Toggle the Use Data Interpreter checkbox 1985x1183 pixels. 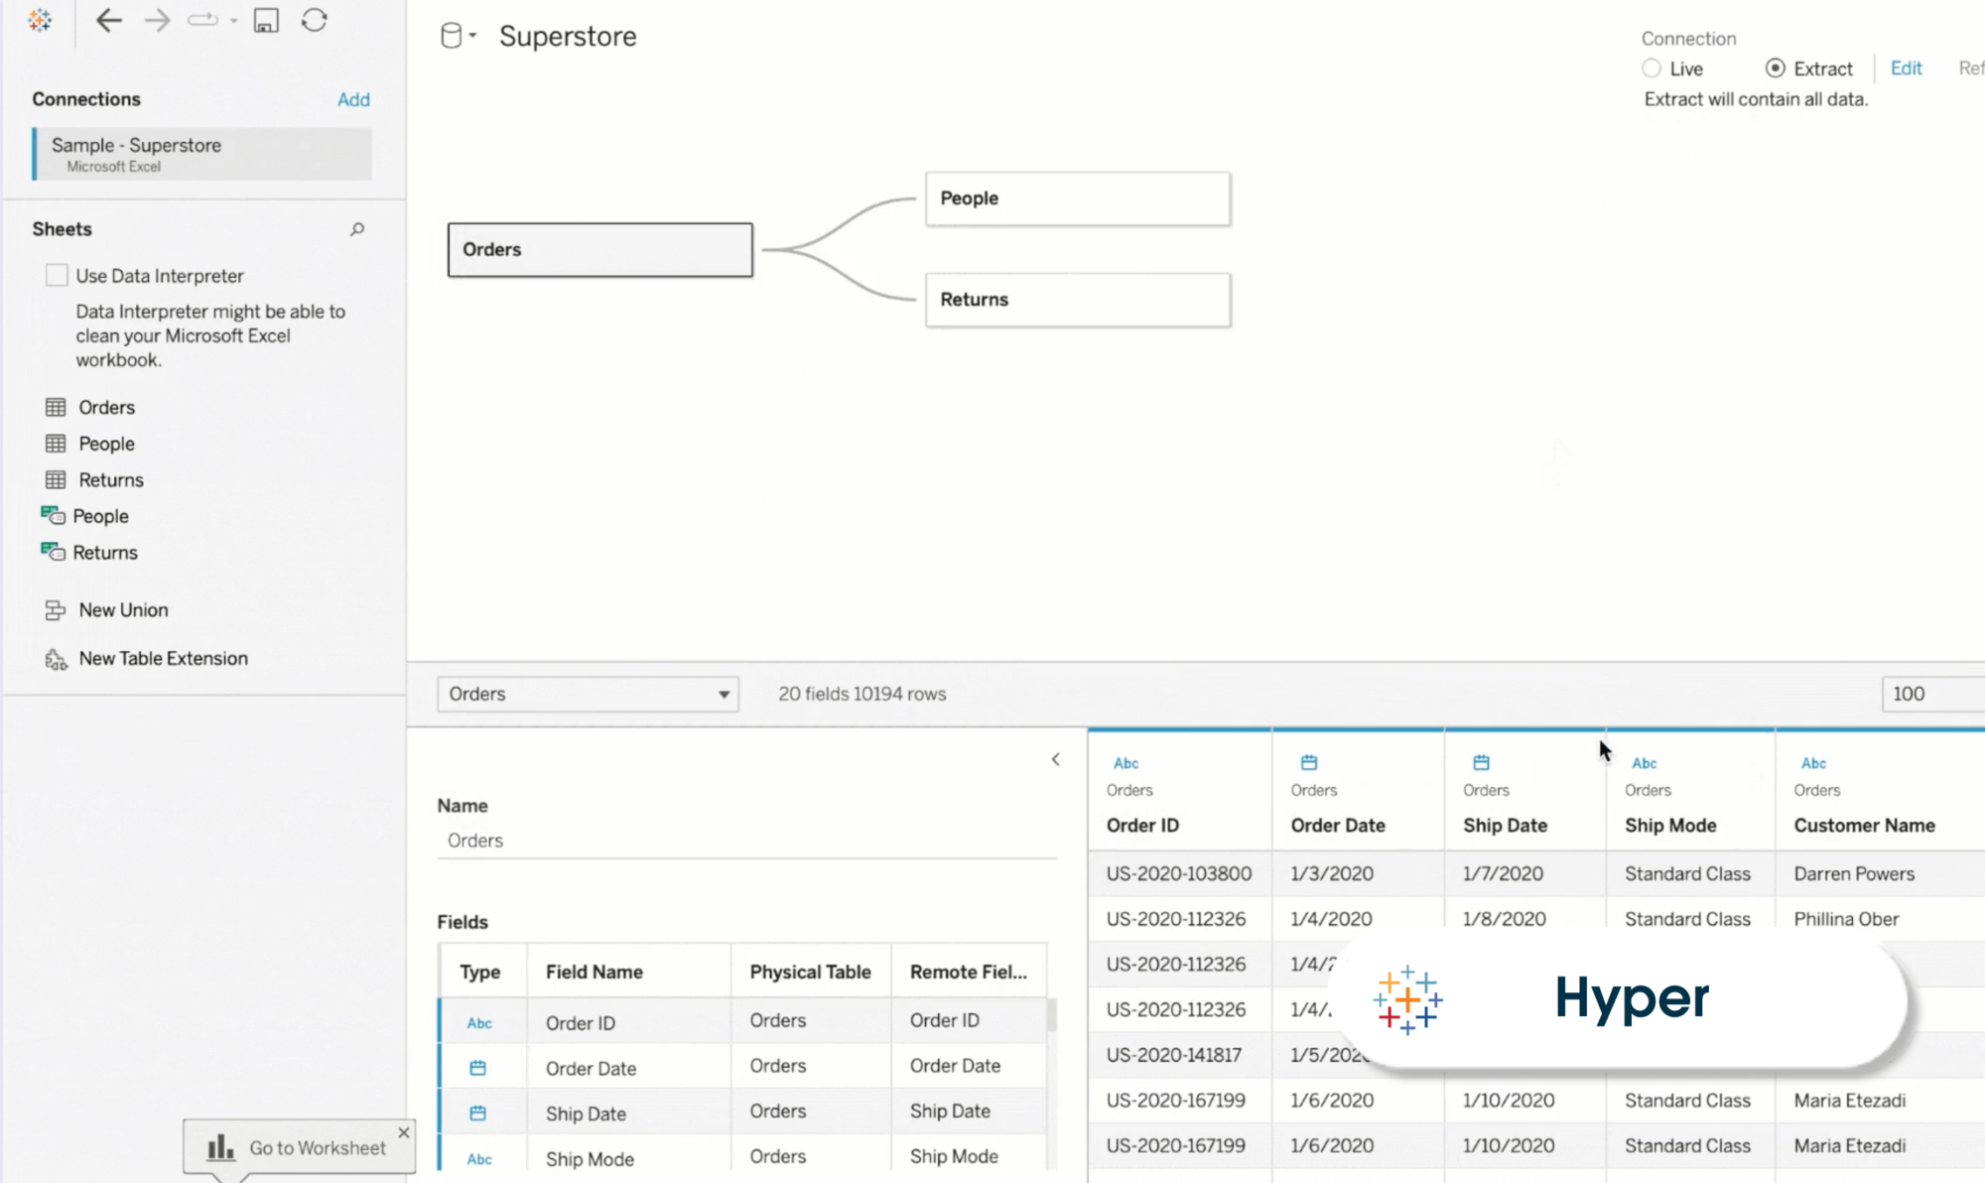pos(57,275)
